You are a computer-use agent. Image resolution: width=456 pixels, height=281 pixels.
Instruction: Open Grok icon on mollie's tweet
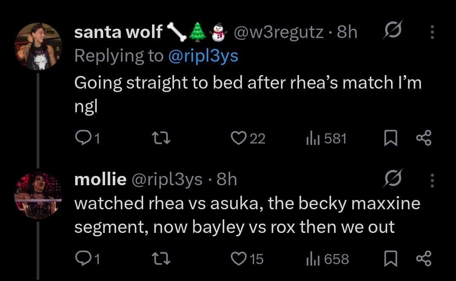tap(392, 180)
